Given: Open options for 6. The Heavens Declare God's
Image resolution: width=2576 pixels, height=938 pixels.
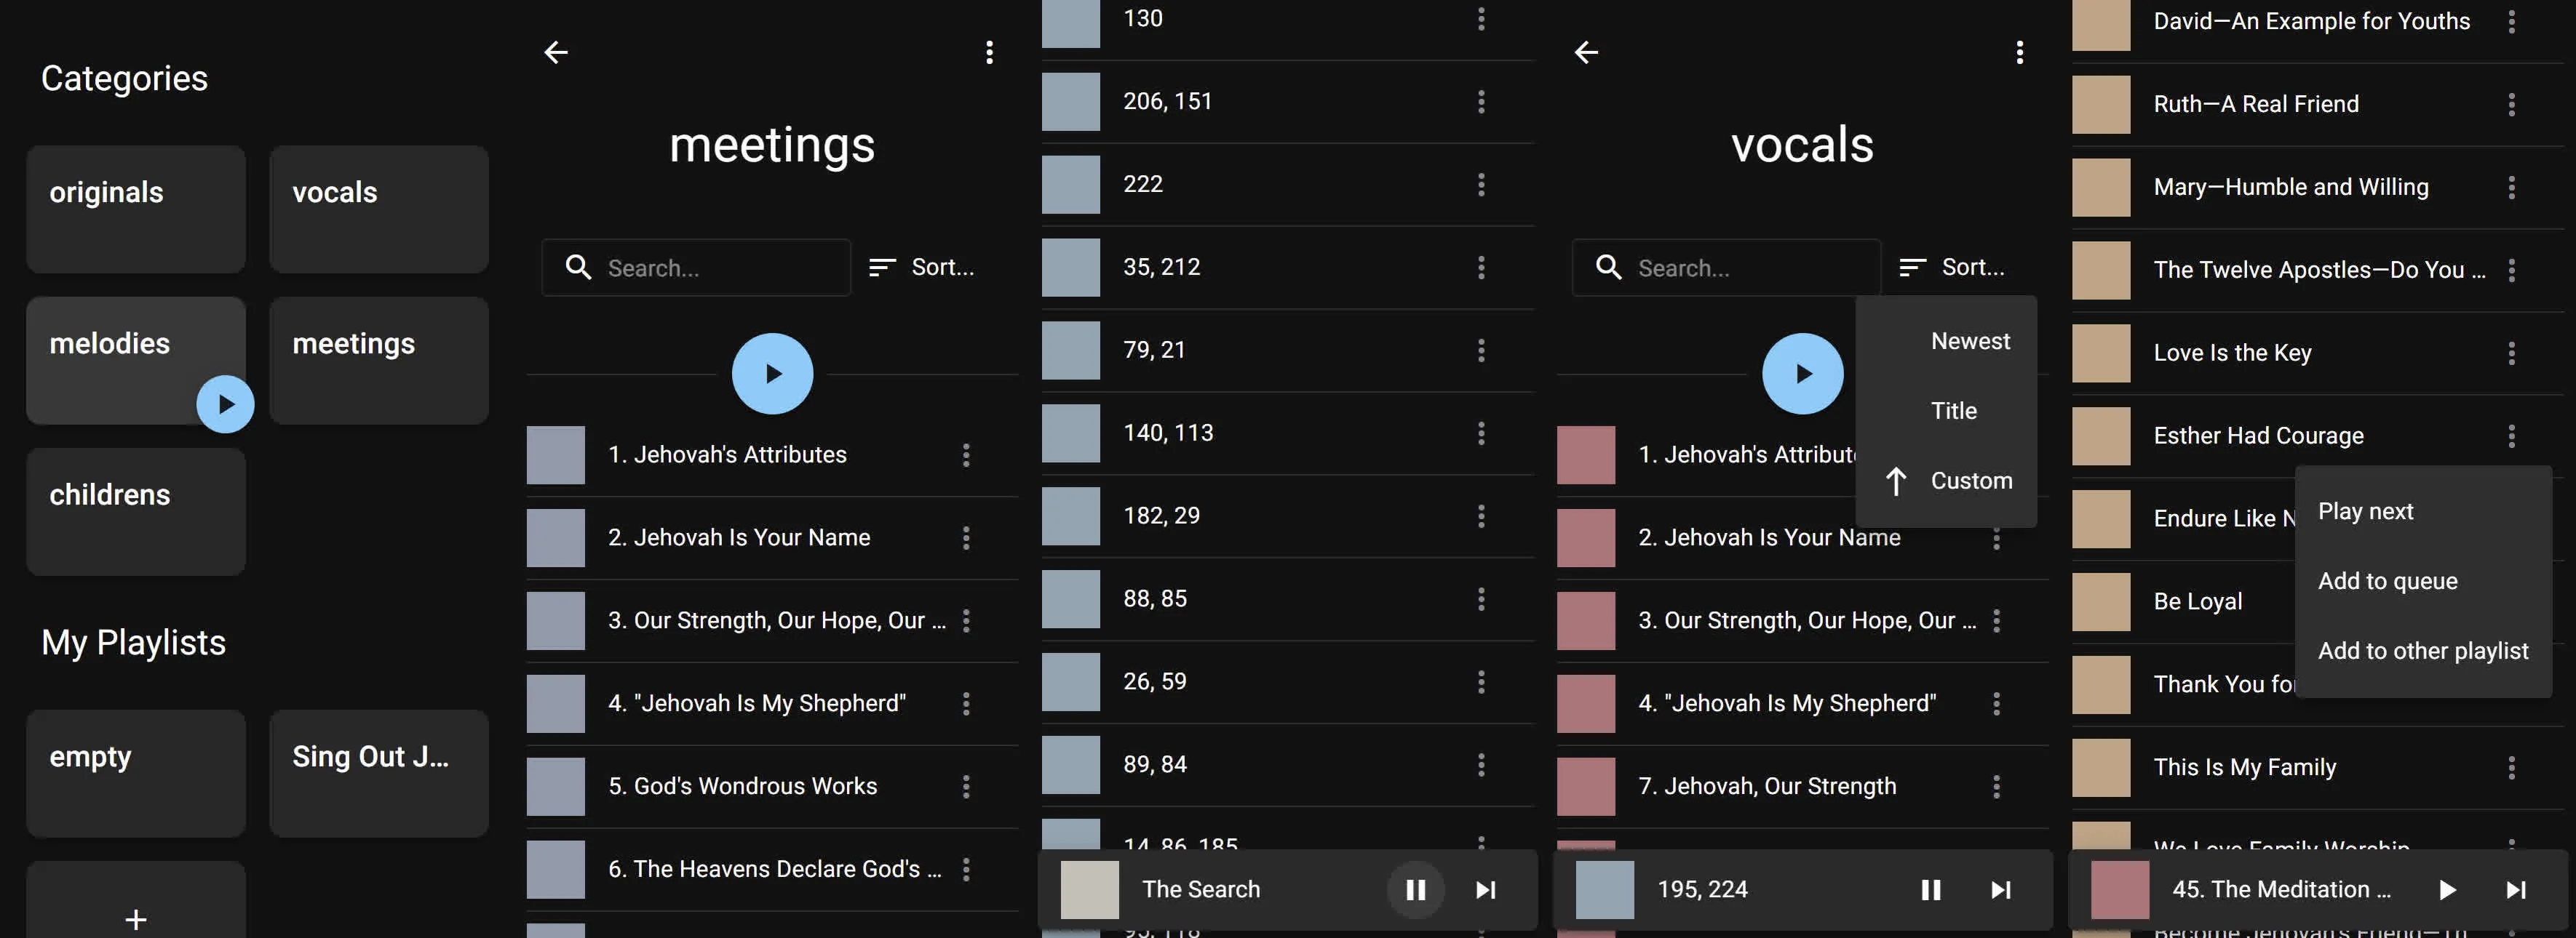Looking at the screenshot, I should 966,869.
